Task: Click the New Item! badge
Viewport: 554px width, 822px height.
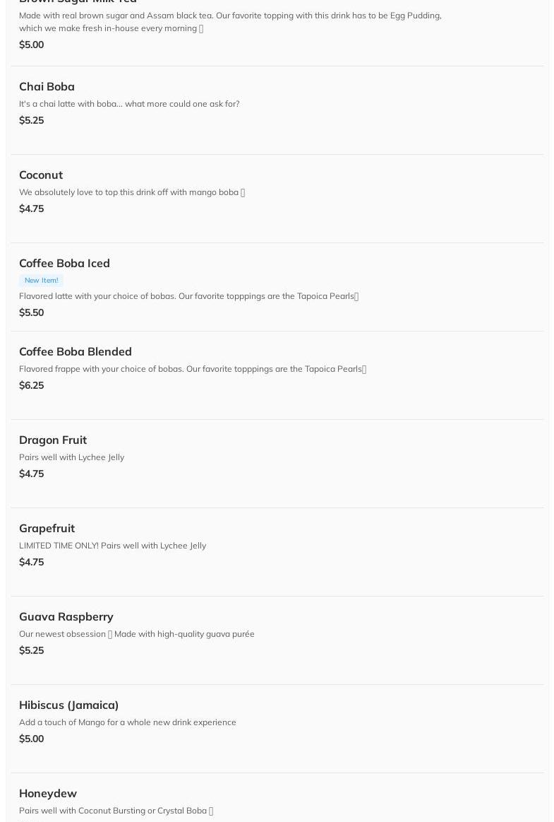Action: click(41, 281)
